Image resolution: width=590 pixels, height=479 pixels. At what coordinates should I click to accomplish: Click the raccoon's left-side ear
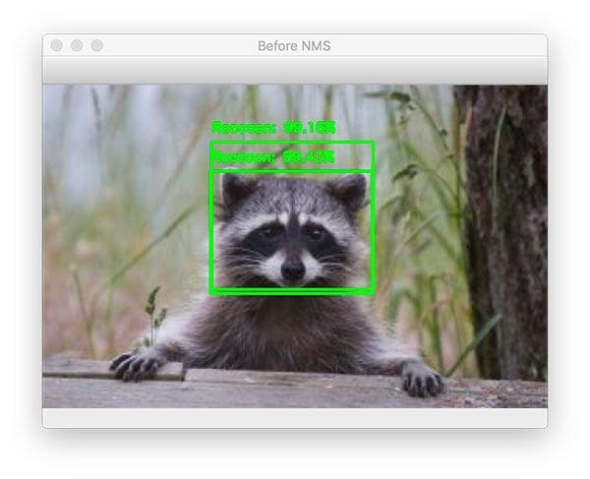coord(234,189)
